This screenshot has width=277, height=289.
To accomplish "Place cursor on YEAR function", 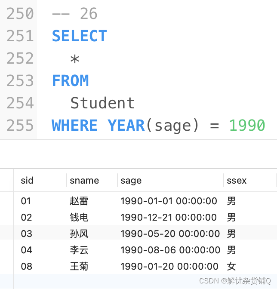I will (x=126, y=125).
